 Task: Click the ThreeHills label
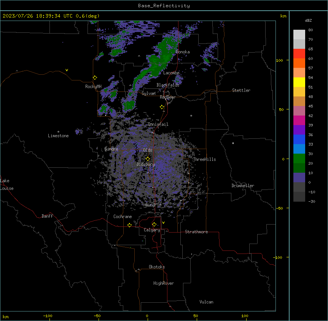204,159
